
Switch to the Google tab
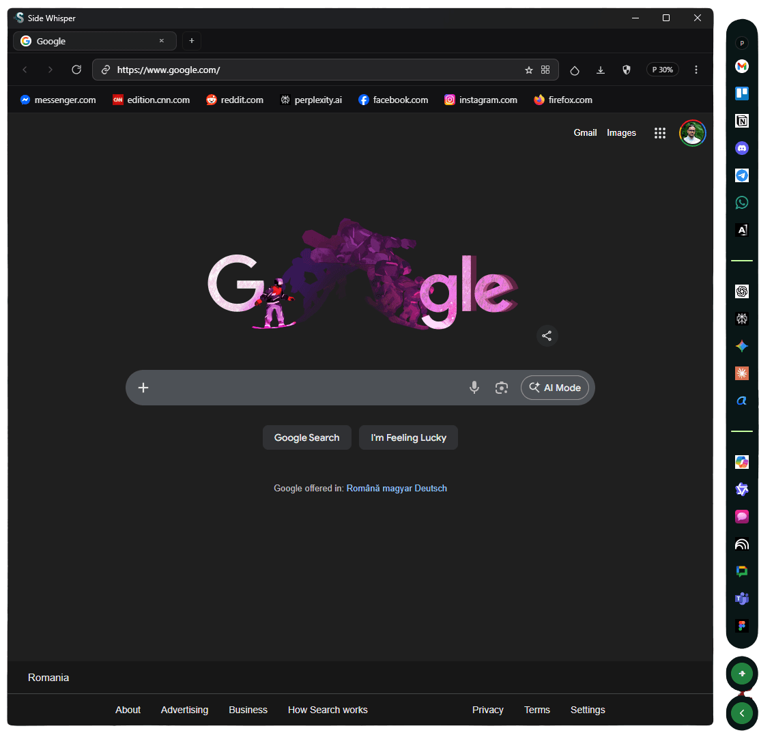click(x=89, y=41)
